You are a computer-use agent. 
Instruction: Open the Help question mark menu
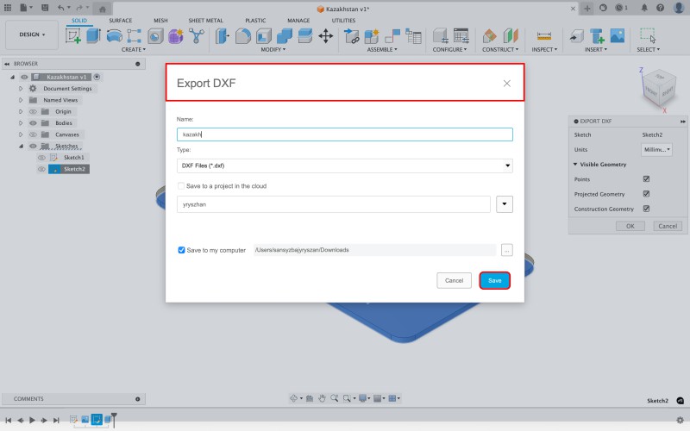tap(660, 8)
